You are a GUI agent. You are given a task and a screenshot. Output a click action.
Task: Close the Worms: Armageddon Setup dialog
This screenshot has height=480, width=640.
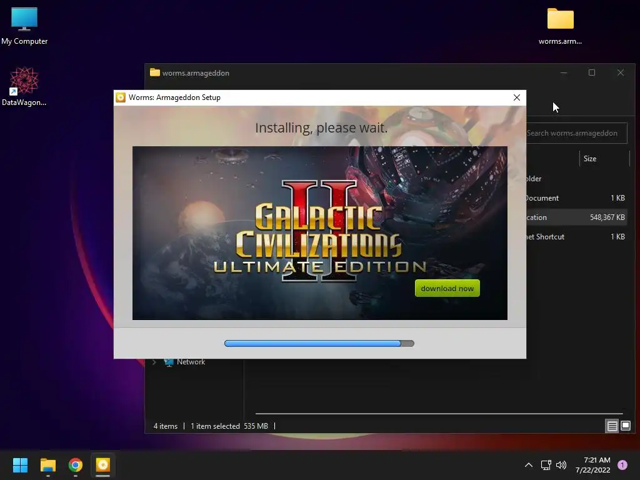[516, 97]
